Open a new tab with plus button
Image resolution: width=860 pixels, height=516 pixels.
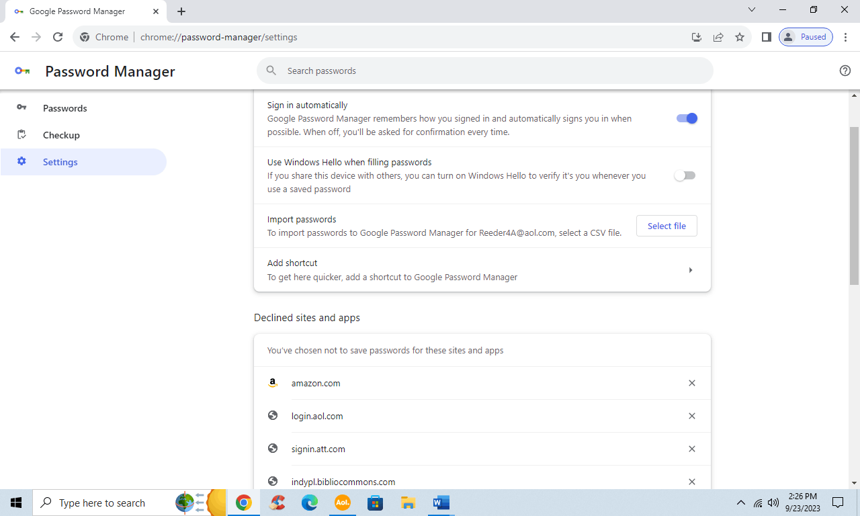(x=181, y=11)
